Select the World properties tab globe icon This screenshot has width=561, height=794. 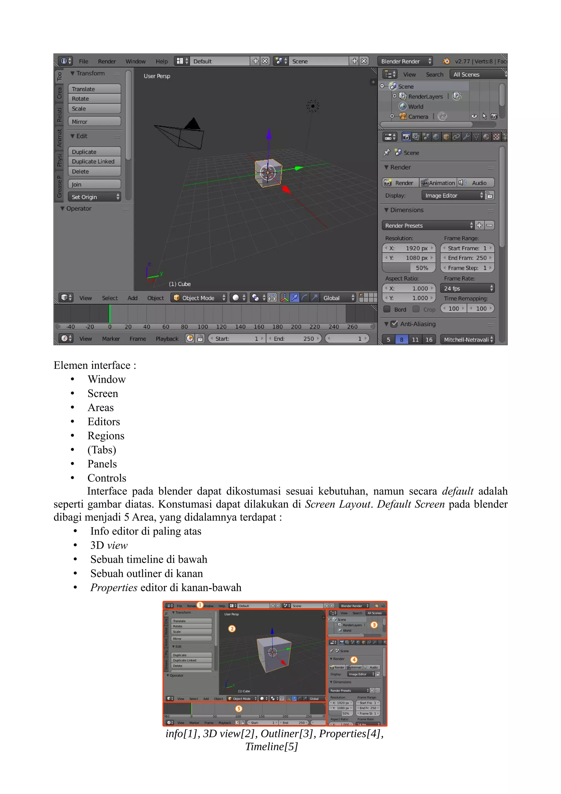click(x=436, y=137)
